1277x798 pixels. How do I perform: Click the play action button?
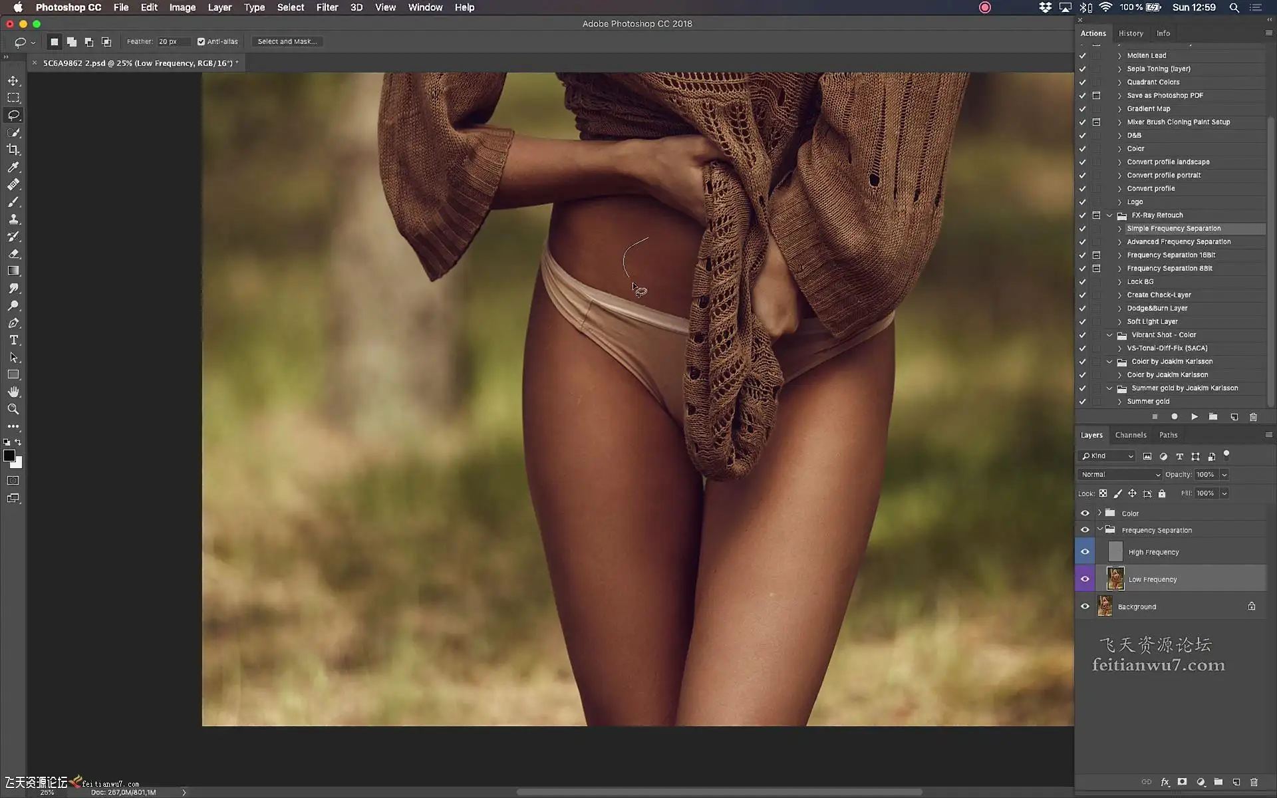[x=1195, y=416]
